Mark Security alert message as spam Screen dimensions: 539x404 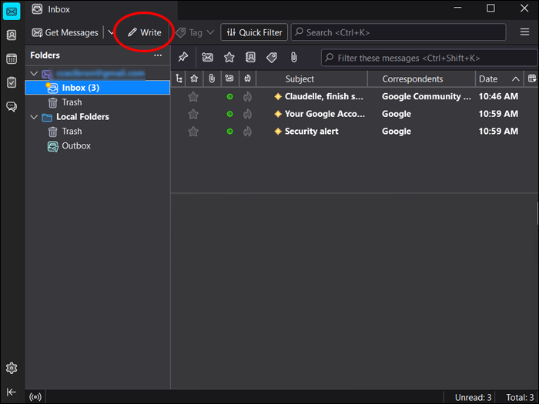[247, 132]
